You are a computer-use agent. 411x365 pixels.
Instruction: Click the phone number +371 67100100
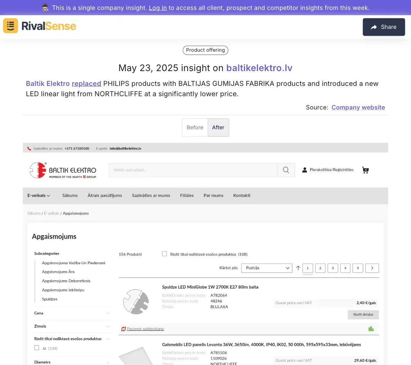point(77,148)
